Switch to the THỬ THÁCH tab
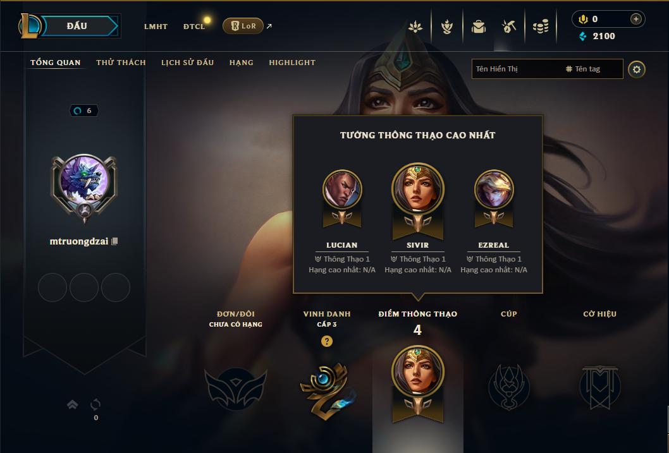 pos(121,62)
